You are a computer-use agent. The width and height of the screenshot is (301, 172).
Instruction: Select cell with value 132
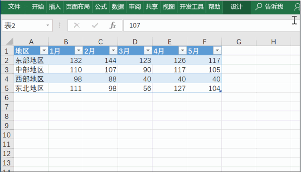(66, 60)
